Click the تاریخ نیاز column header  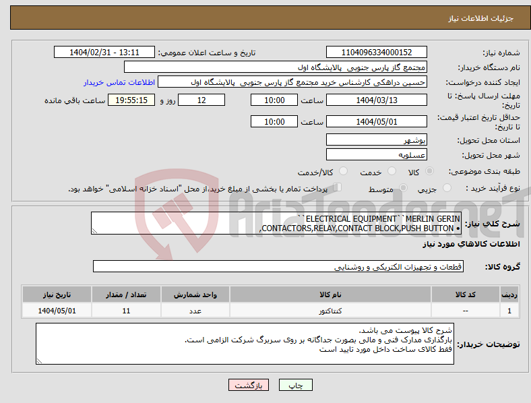(x=57, y=294)
